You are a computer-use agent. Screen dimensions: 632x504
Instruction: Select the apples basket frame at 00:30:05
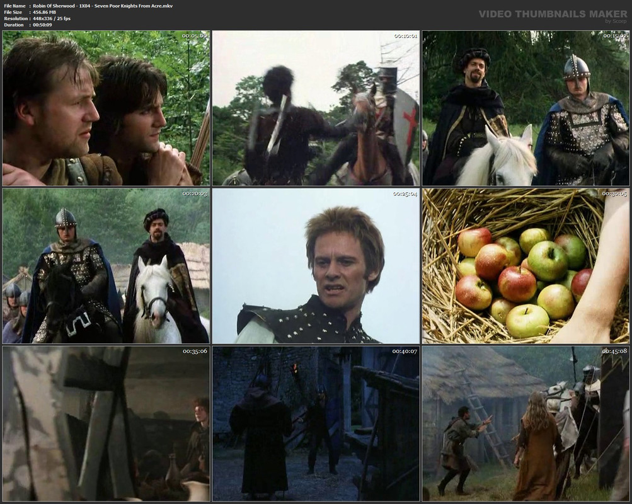point(526,266)
